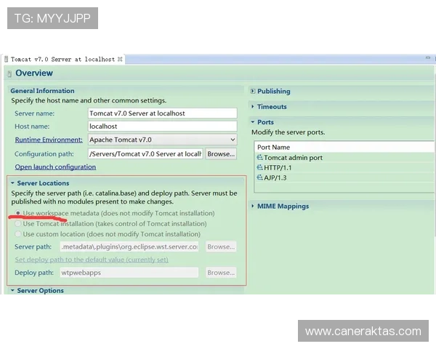Click the Configuration path field

point(145,154)
